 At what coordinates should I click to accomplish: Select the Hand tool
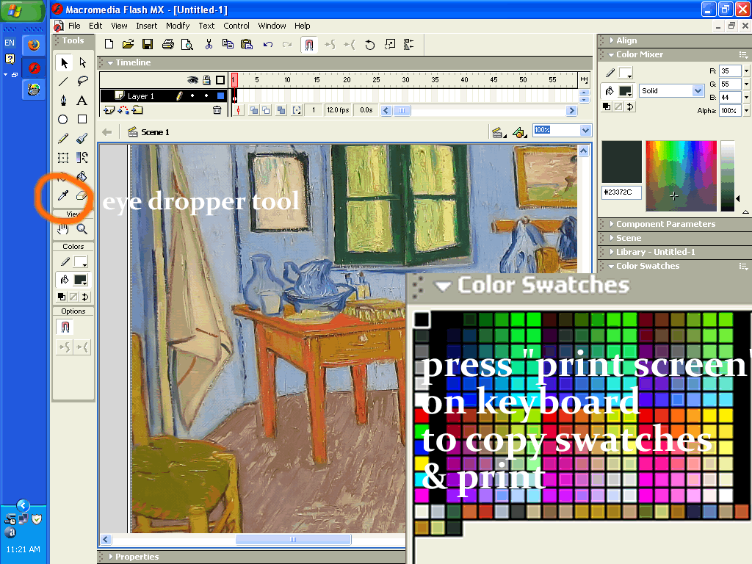tap(63, 229)
